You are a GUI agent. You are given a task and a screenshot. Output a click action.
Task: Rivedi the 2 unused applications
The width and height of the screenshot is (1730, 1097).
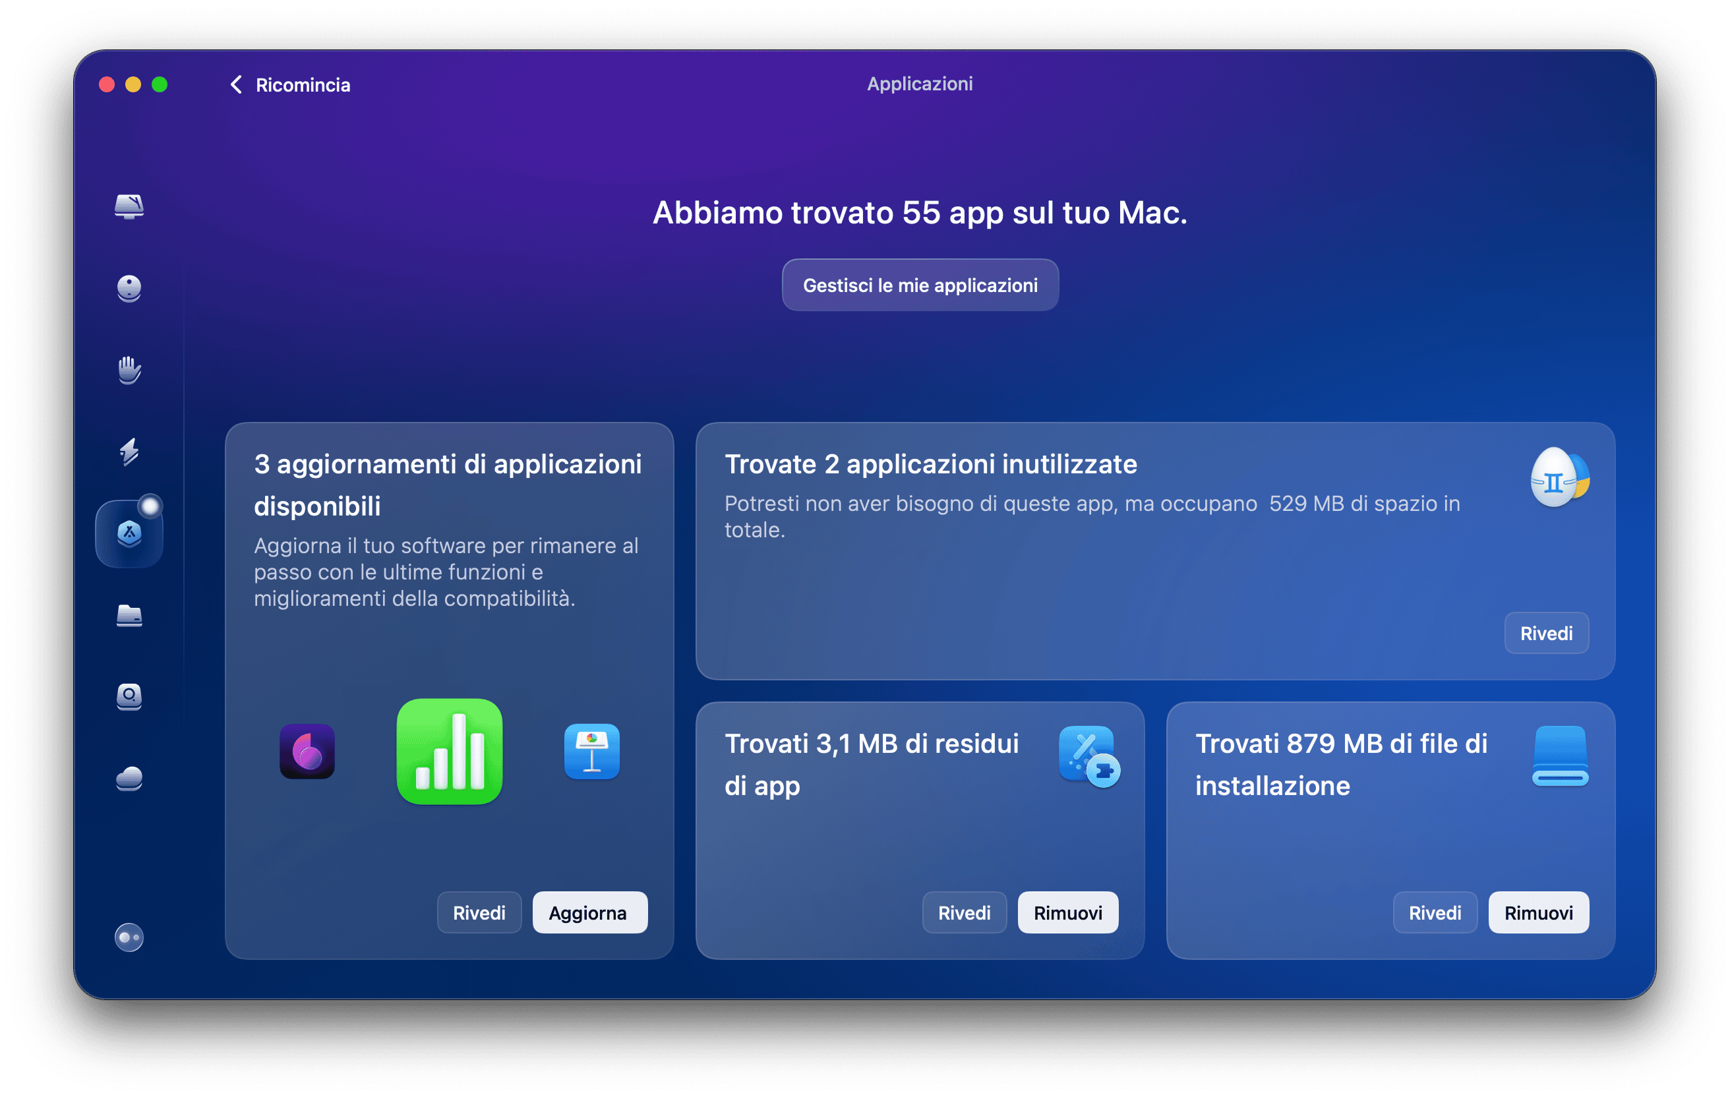click(x=1546, y=633)
